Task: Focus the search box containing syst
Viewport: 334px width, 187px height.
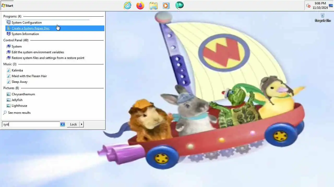Action: pyautogui.click(x=31, y=124)
